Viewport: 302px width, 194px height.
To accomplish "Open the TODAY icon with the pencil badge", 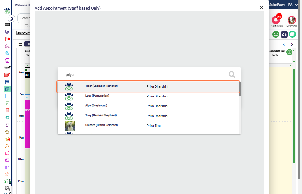I will click(7, 67).
